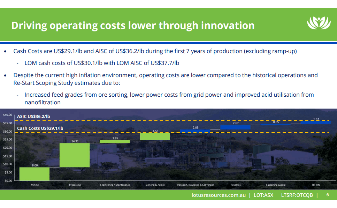Select the TSF lifts bar showing 1.67
The width and height of the screenshot is (337, 208).
tap(315, 122)
